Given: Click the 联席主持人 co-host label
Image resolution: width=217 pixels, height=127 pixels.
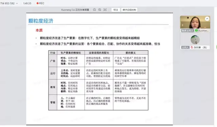Looking at the screenshot, I should [x=188, y=31].
